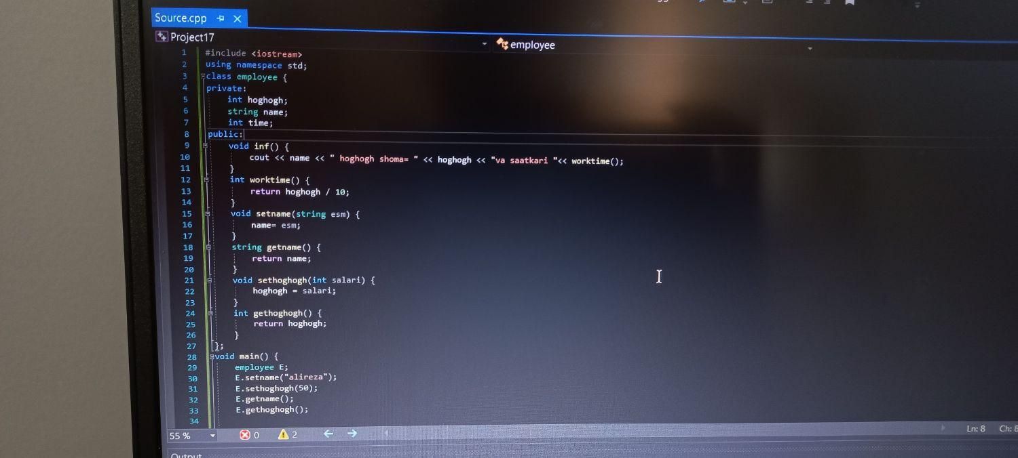Click the 'return name;' statement
Viewport: 1018px width, 458px height.
[x=282, y=258]
